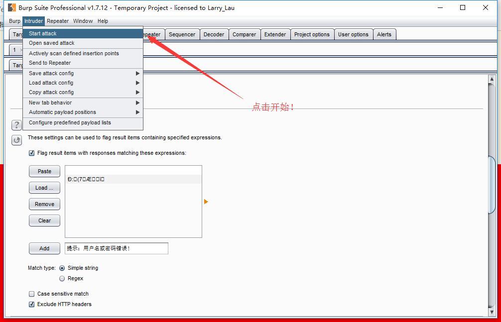Choose Open saved attack menu item
Viewport: 501px width, 322px height.
click(x=83, y=43)
